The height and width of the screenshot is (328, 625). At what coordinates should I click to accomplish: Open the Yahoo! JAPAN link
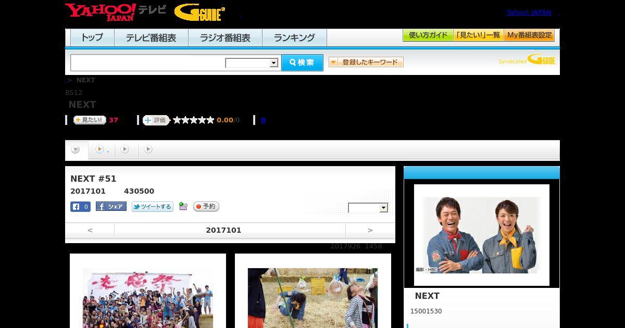(x=529, y=12)
